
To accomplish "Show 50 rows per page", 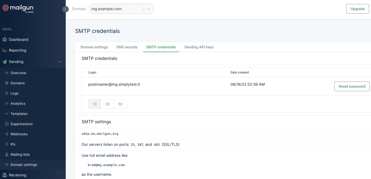I will (x=120, y=104).
